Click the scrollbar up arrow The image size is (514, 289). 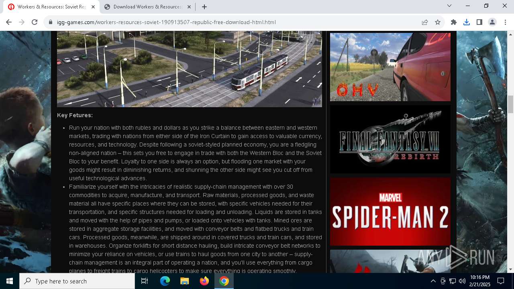coord(511,35)
